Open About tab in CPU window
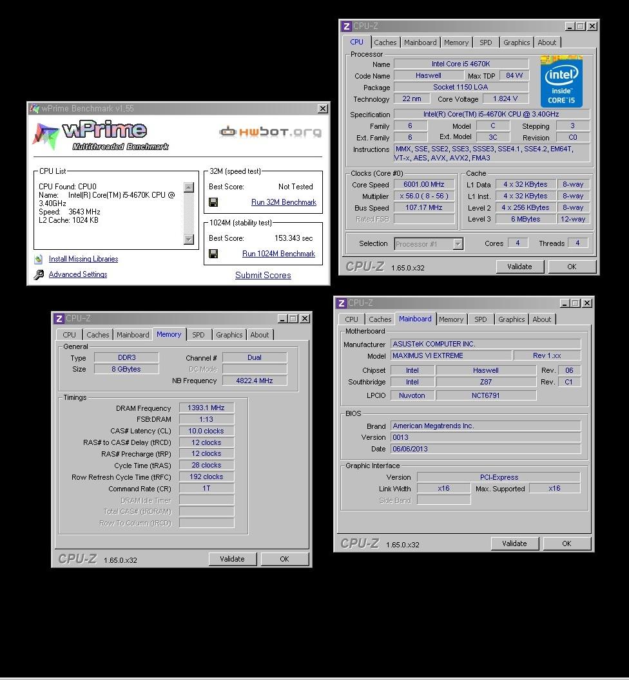This screenshot has width=629, height=680. pyautogui.click(x=547, y=42)
